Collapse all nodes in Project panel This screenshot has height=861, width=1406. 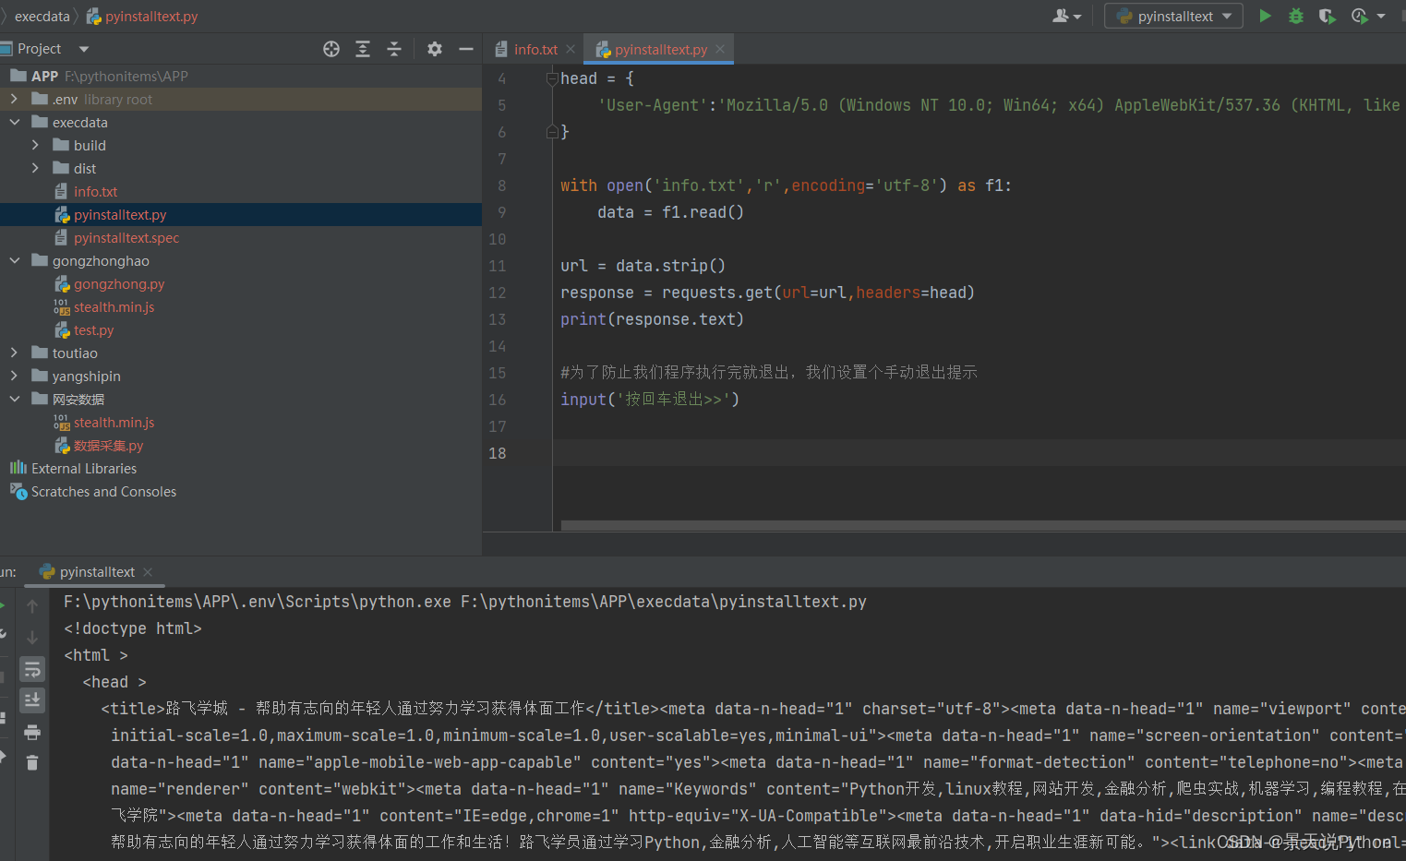pyautogui.click(x=394, y=49)
